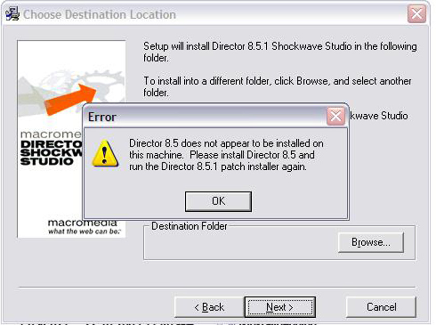The width and height of the screenshot is (436, 325).
Task: Click the gear graphic in the banner image
Action: click(102, 84)
